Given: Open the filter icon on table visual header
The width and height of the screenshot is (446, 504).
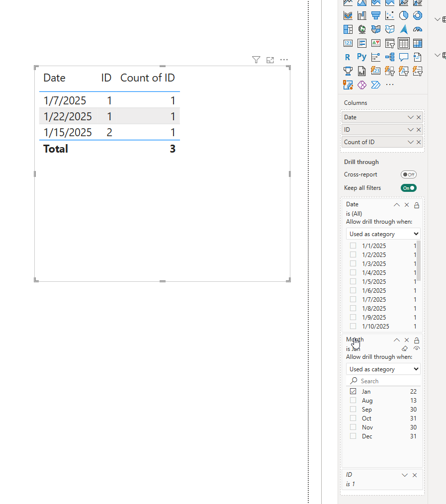Looking at the screenshot, I should pos(256,60).
